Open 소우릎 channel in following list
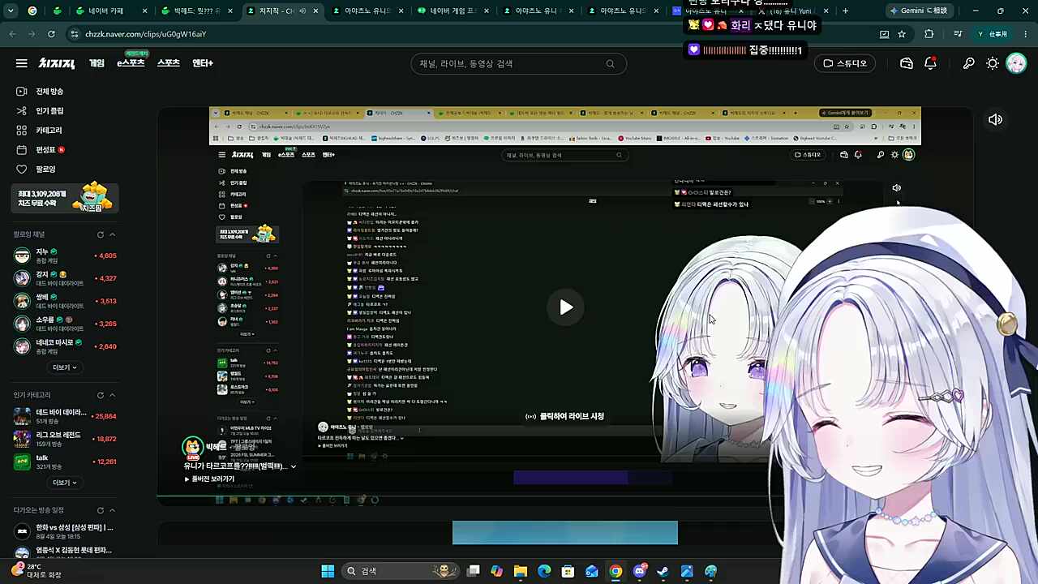Viewport: 1038px width, 584px height. point(66,324)
